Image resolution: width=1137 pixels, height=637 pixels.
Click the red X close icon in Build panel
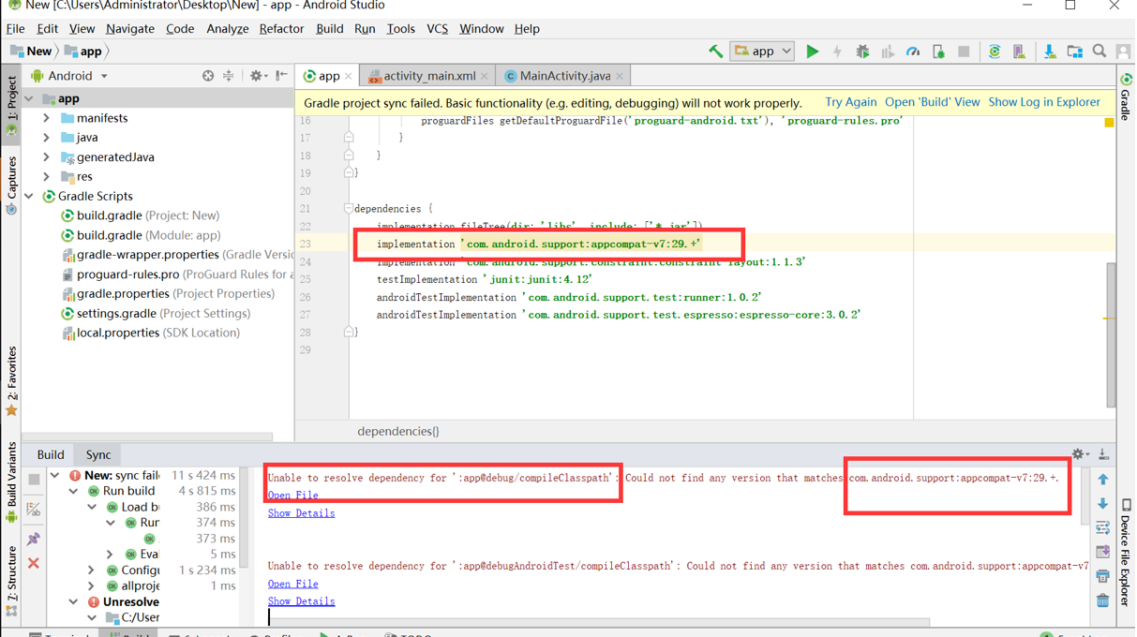point(34,563)
